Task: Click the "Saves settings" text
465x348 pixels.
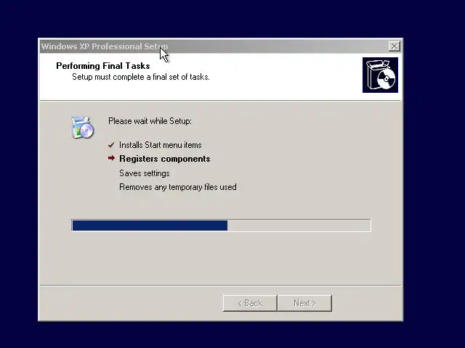Action: point(145,173)
